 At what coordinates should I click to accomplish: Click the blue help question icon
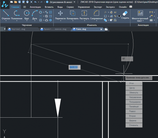click(x=47, y=2)
